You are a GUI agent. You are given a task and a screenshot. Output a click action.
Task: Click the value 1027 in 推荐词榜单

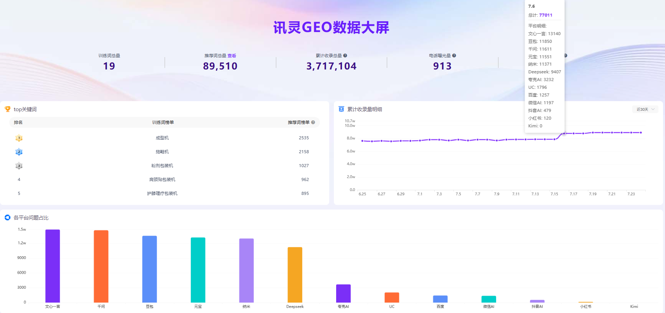[x=304, y=166]
